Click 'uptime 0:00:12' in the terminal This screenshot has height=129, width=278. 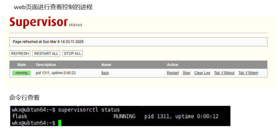pos(197,116)
